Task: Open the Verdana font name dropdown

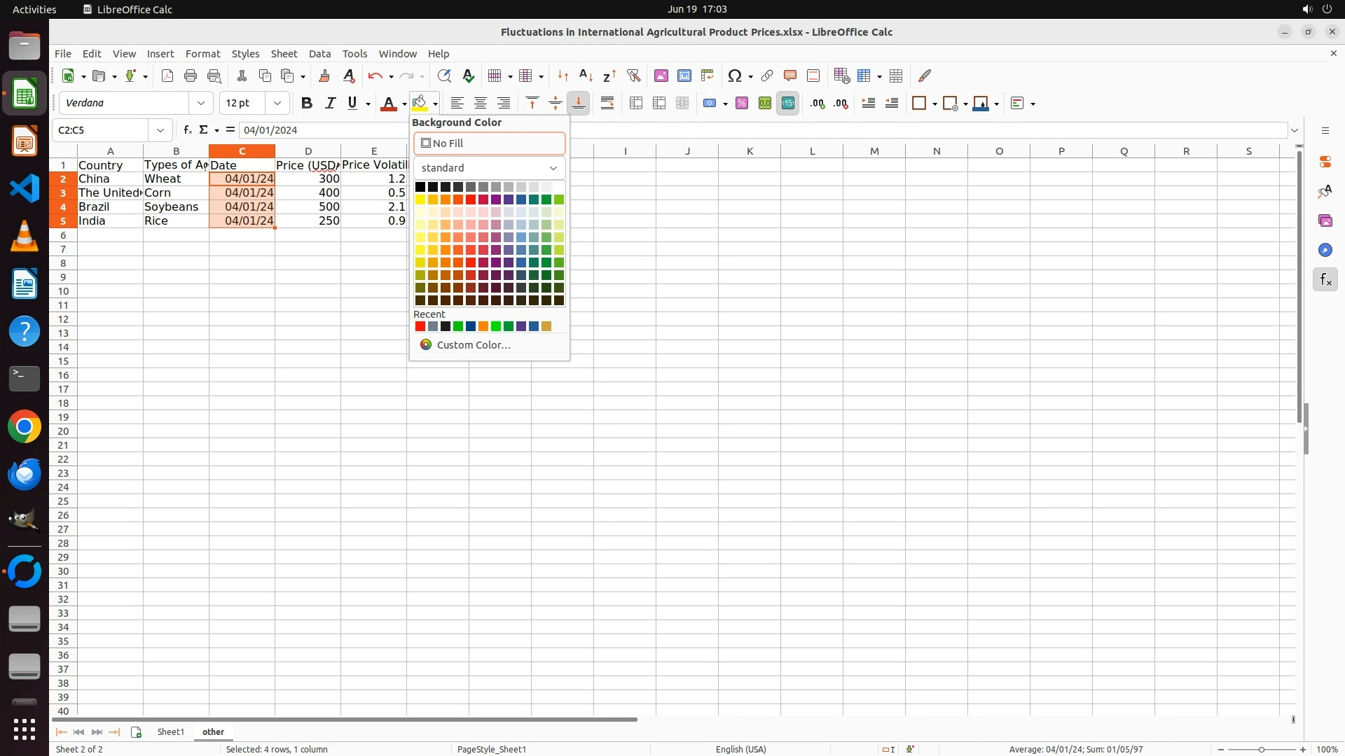Action: pos(201,104)
